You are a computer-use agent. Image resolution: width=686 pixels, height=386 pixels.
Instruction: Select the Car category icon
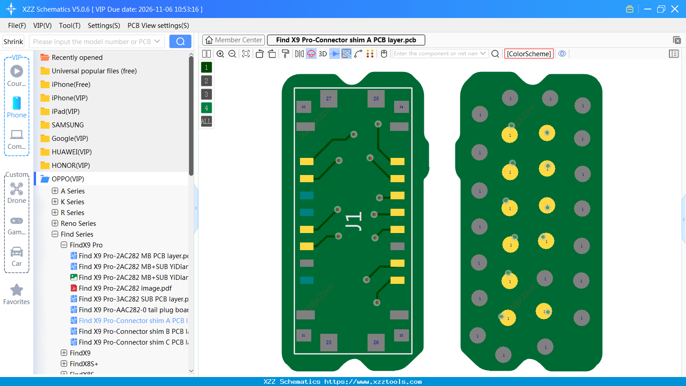click(x=17, y=251)
